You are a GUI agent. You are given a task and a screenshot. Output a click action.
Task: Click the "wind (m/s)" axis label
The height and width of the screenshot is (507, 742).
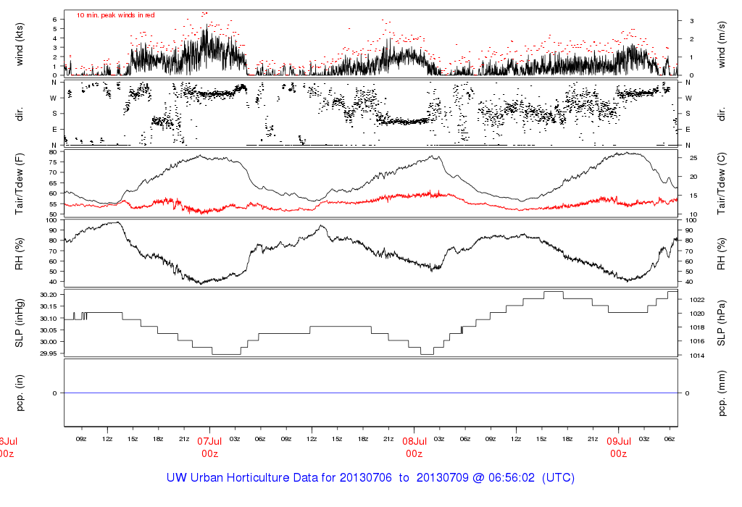tap(721, 44)
